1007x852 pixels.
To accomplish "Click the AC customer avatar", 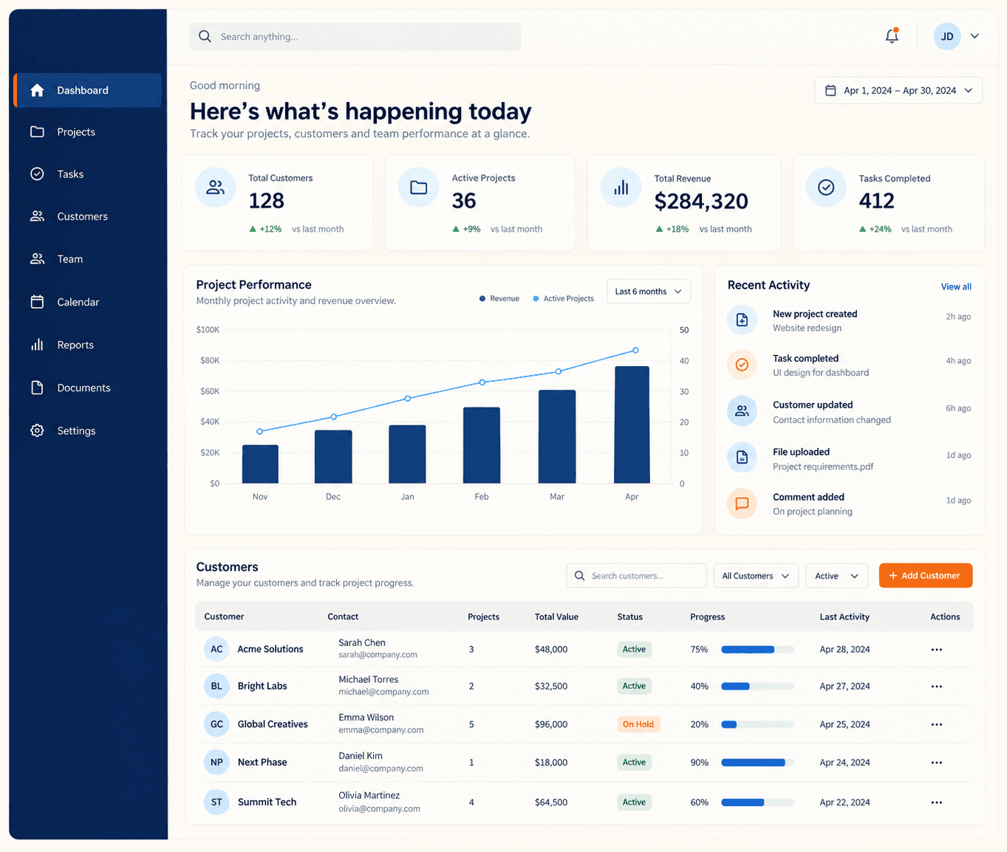I will click(x=216, y=649).
